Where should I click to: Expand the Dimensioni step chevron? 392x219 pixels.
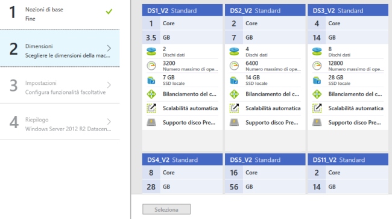[109, 48]
